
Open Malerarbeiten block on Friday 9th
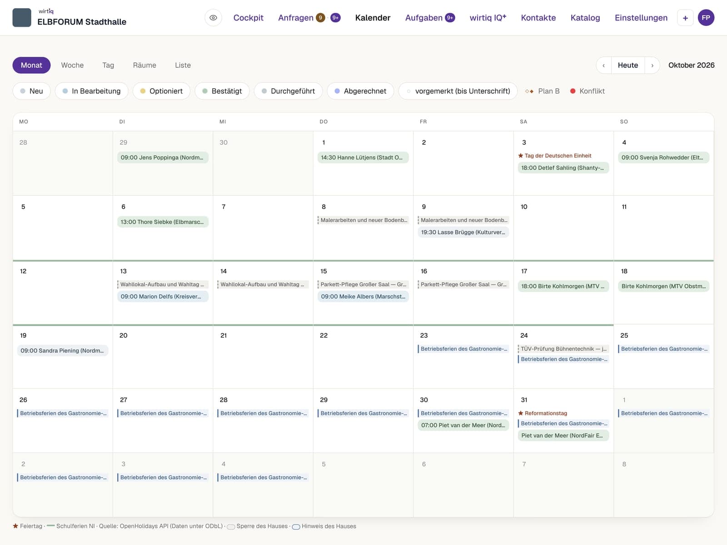pyautogui.click(x=463, y=220)
